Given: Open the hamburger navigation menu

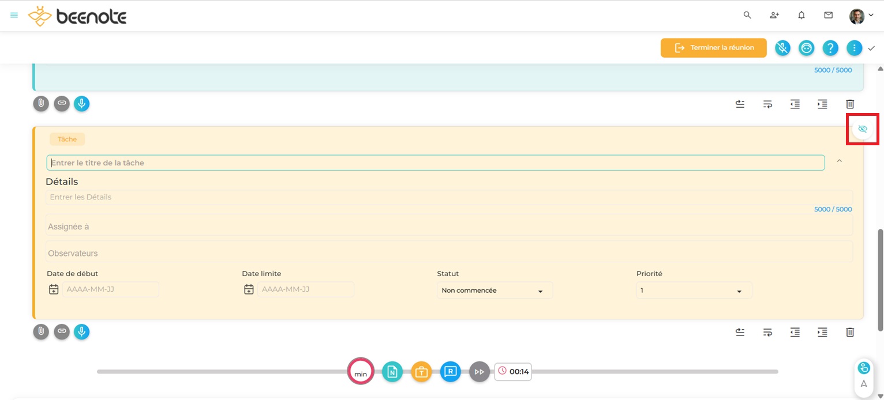Looking at the screenshot, I should coord(14,16).
